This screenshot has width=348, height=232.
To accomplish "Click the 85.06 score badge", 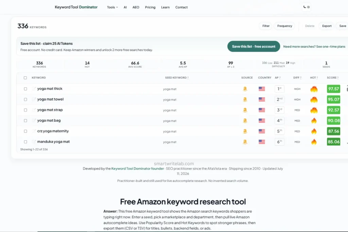I will tap(333, 142).
